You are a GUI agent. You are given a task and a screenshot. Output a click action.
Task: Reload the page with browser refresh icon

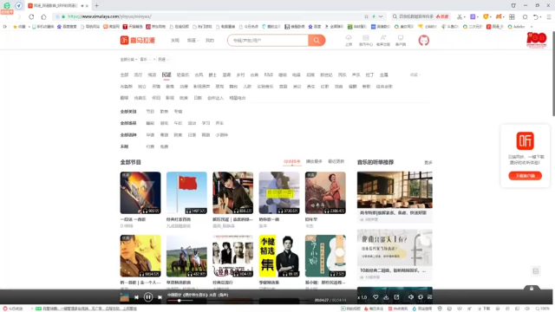(x=31, y=16)
